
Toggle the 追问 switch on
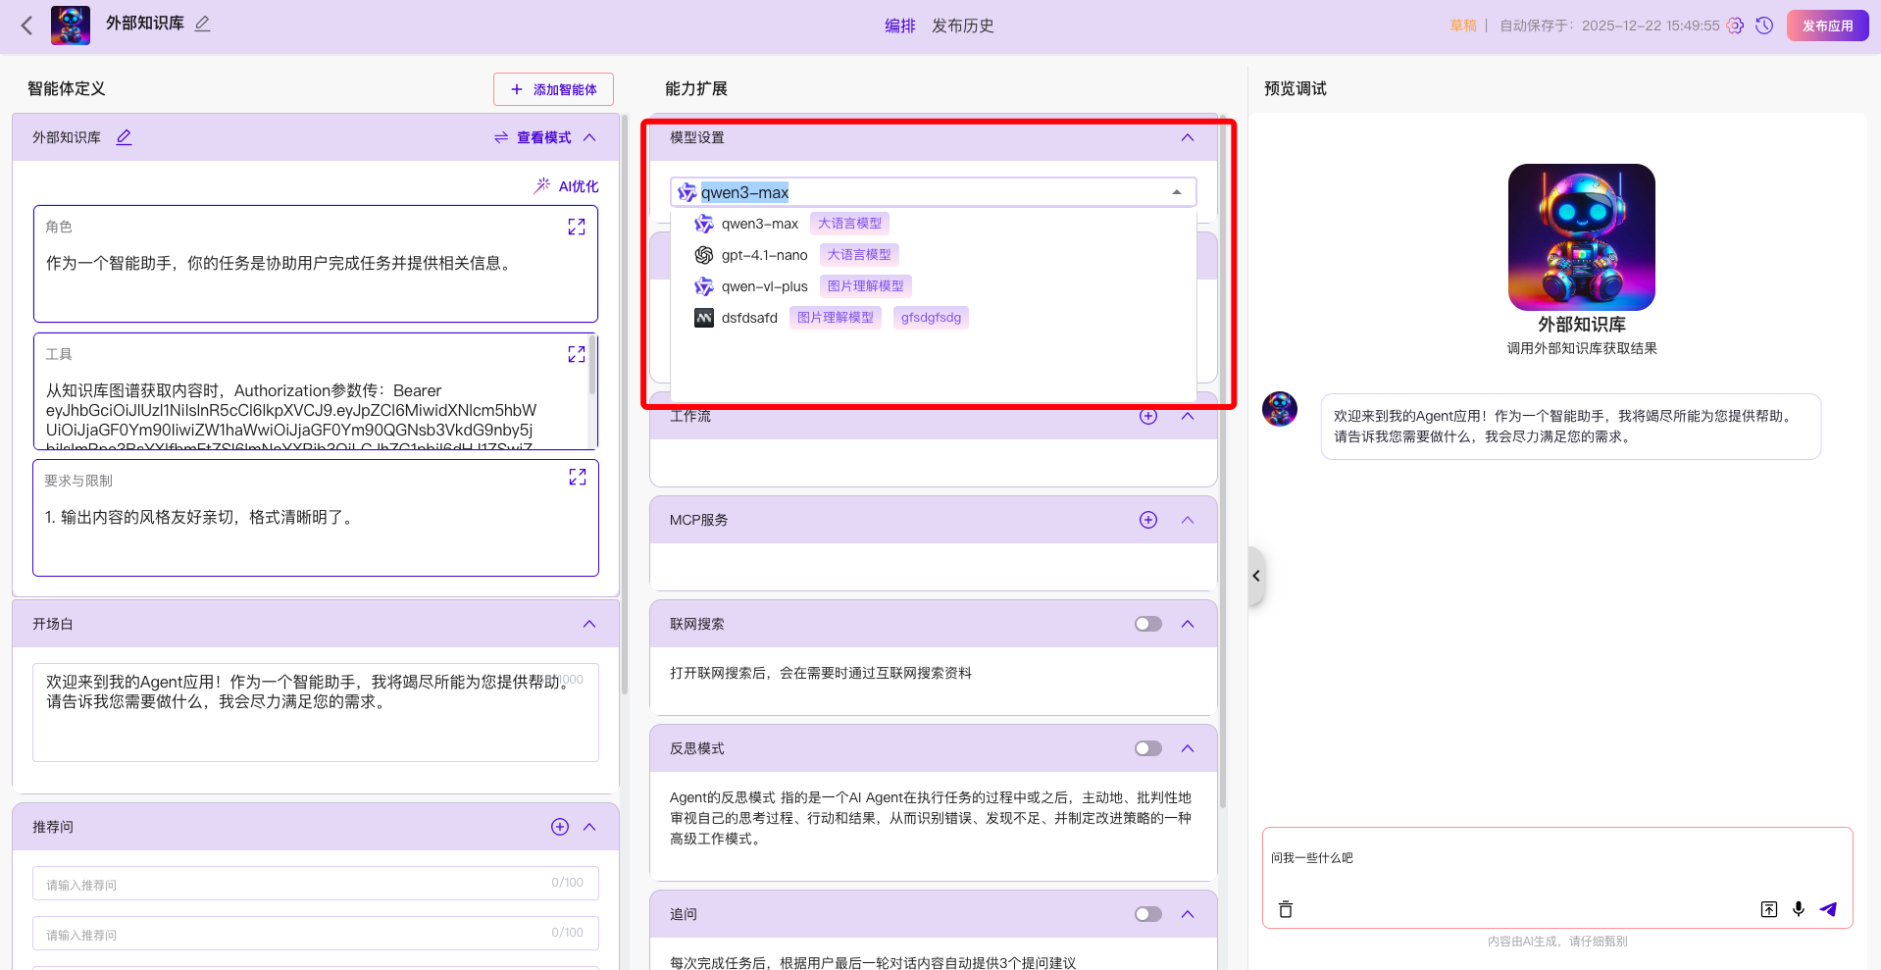click(x=1147, y=914)
